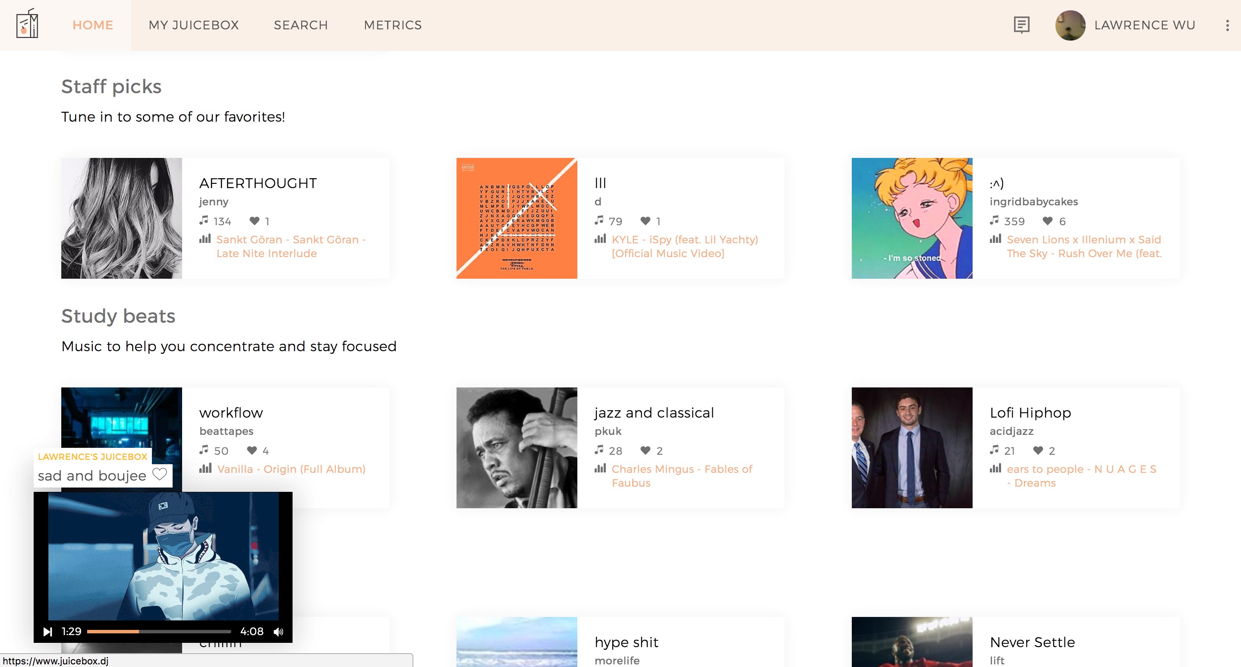Click Lawrence Wu's profile avatar
The height and width of the screenshot is (667, 1241).
[x=1070, y=25]
